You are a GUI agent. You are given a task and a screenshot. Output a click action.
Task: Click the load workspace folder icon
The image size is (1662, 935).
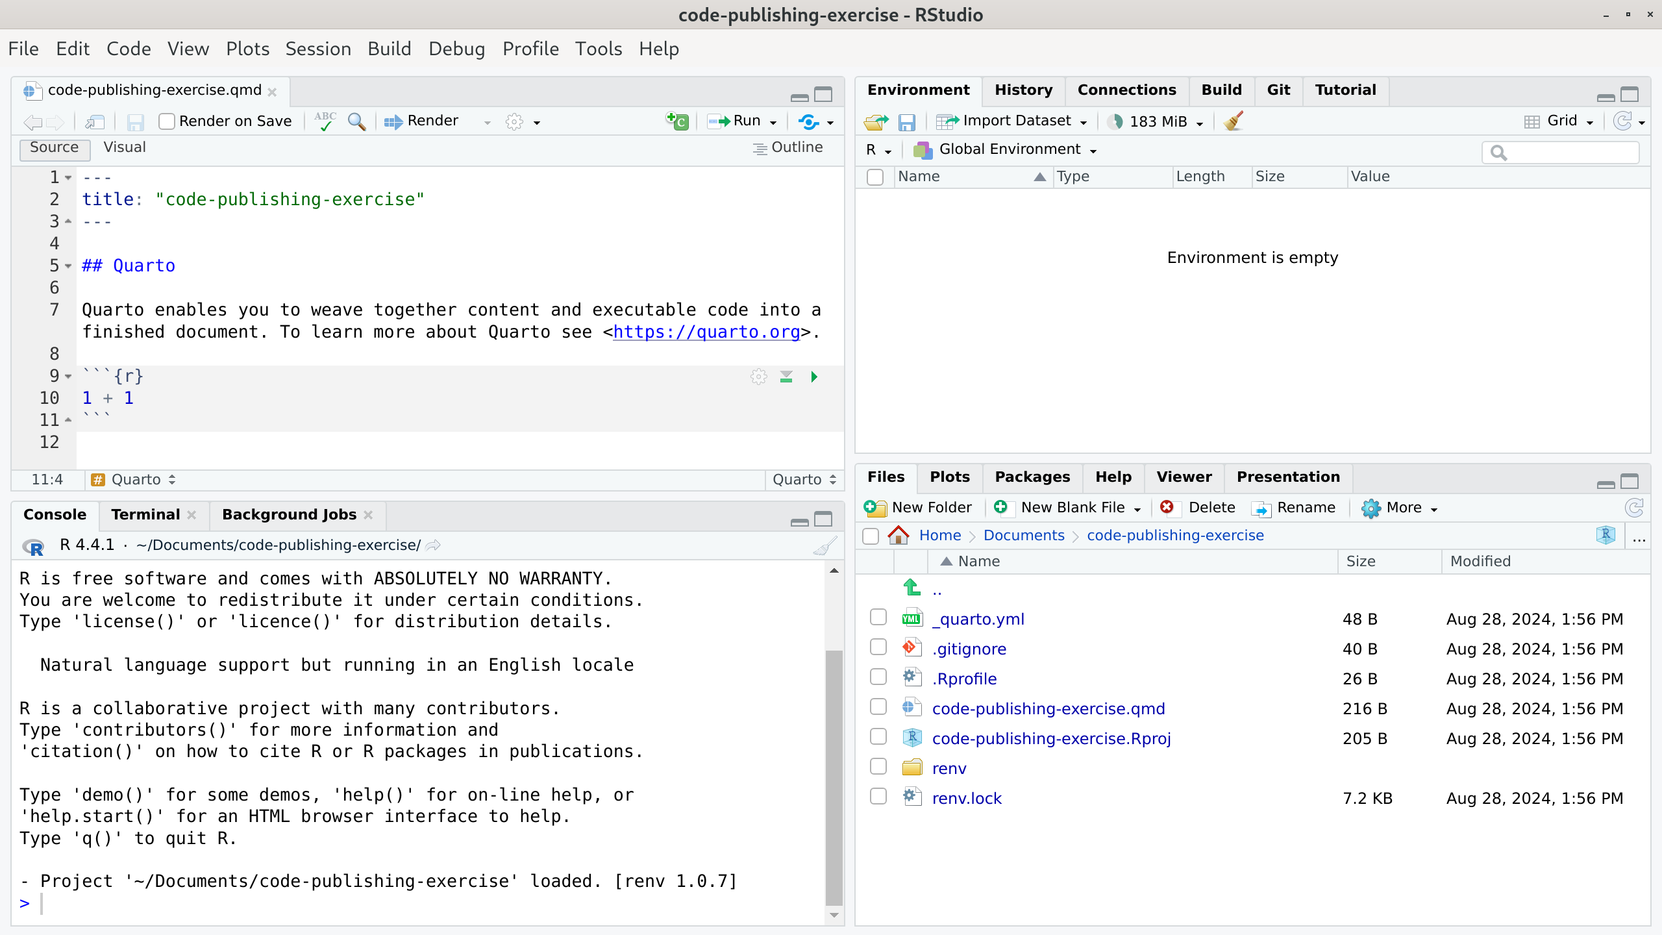pos(876,121)
